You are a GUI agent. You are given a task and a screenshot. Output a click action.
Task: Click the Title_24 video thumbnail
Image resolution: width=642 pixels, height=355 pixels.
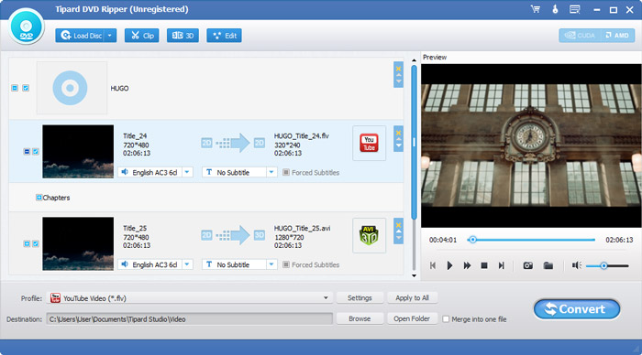(x=78, y=152)
